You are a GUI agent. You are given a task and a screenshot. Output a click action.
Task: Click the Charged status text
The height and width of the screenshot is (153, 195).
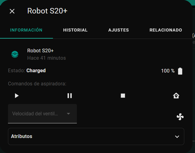point(36,71)
